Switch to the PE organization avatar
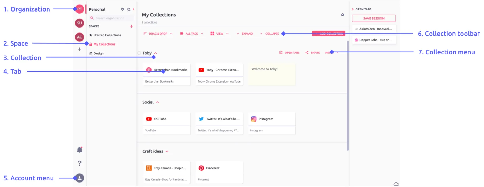 click(79, 9)
